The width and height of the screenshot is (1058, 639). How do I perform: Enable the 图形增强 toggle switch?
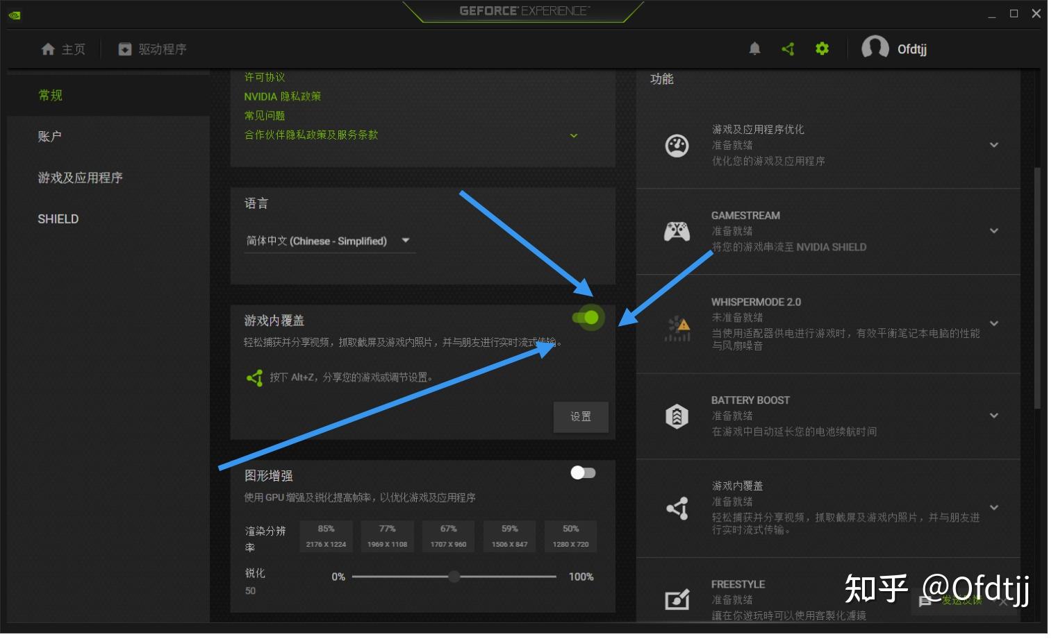click(583, 472)
